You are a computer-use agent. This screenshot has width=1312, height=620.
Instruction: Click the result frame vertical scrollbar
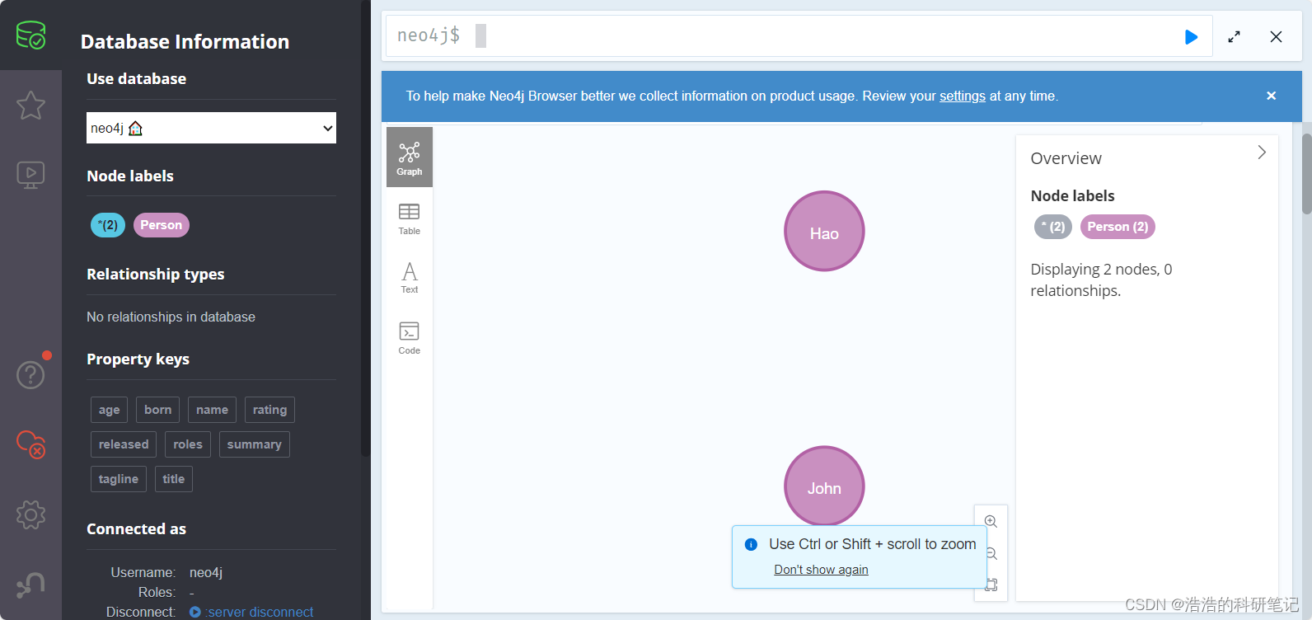(x=1306, y=173)
